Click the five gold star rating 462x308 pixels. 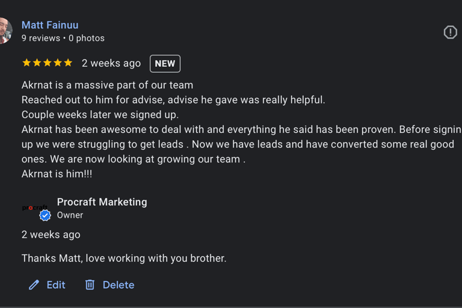pyautogui.click(x=47, y=63)
